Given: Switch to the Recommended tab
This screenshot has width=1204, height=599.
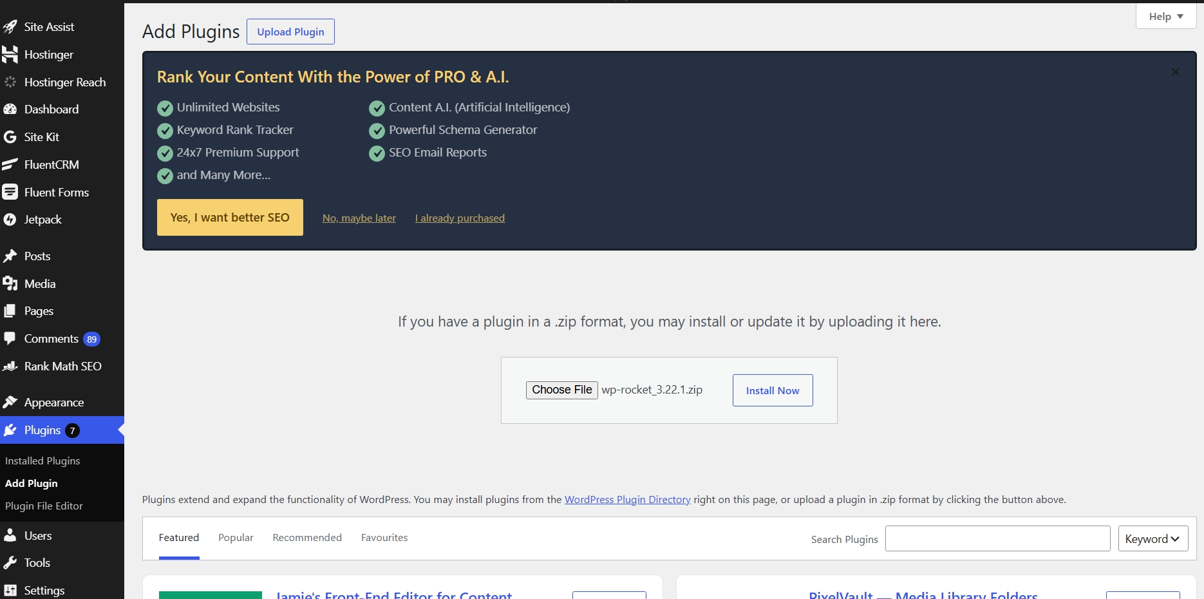Looking at the screenshot, I should 307,538.
